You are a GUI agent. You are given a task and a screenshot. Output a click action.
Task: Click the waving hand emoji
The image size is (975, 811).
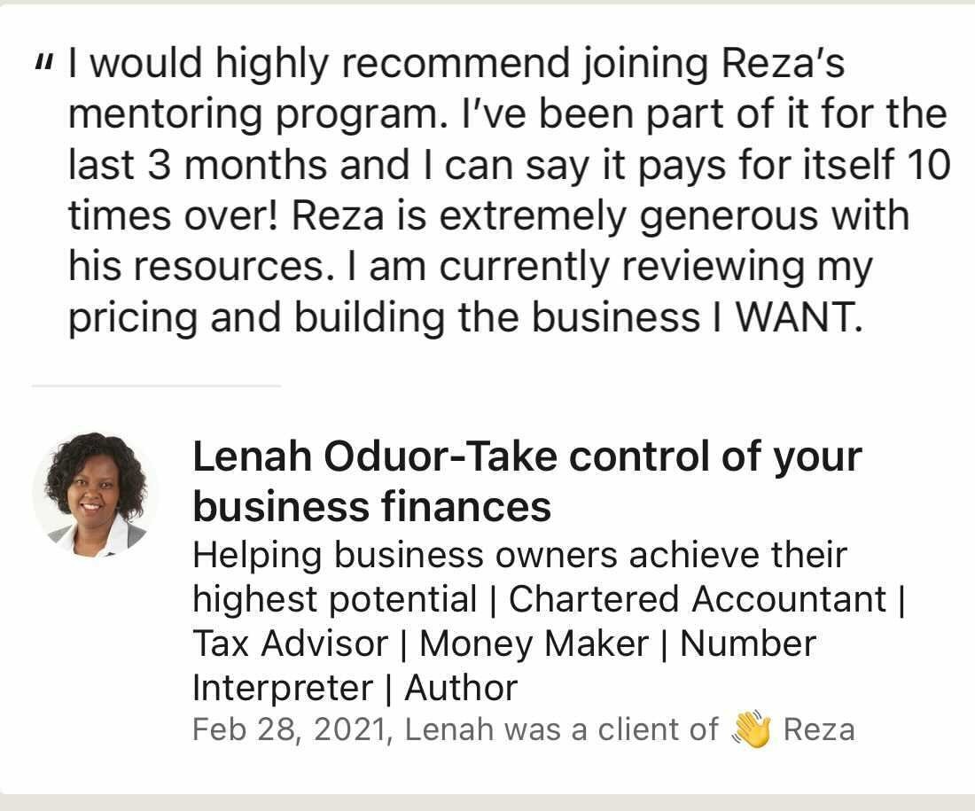(751, 730)
